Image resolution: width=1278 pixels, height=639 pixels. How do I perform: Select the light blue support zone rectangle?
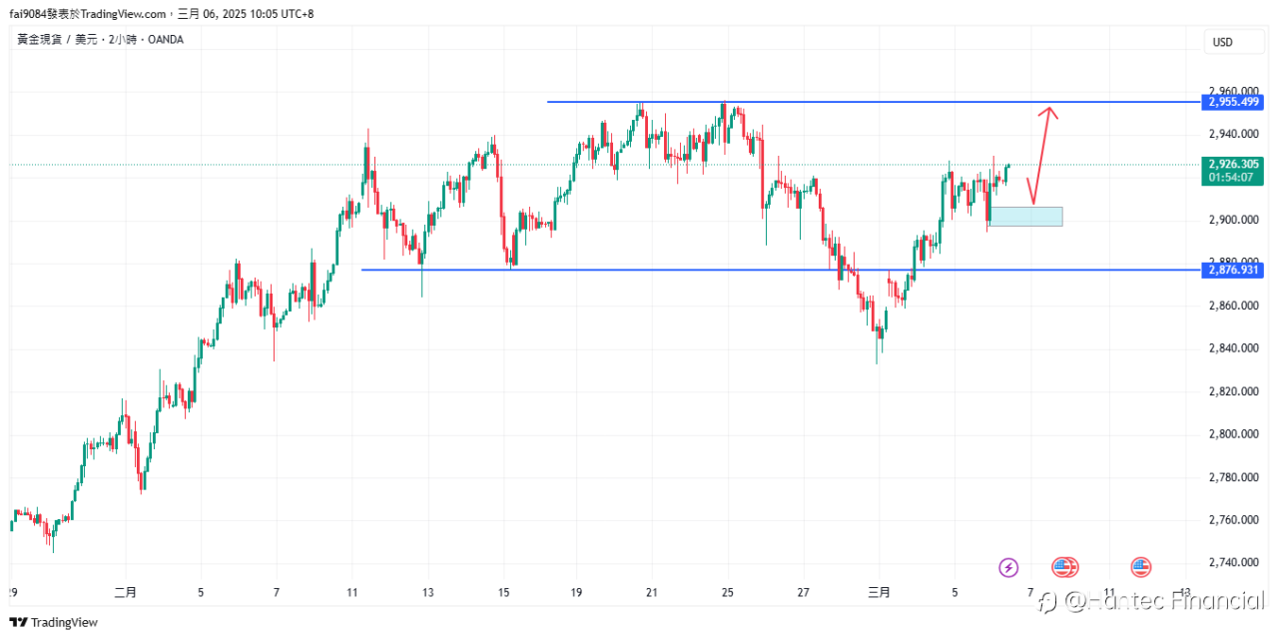[x=1026, y=216]
